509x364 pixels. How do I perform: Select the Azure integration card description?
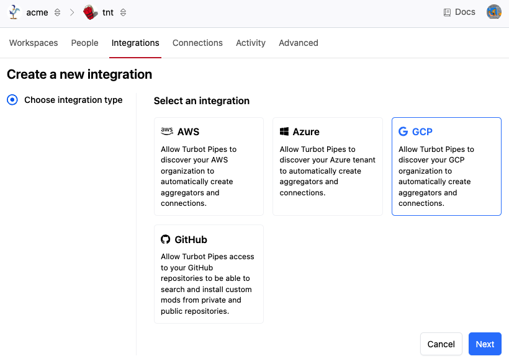coord(327,171)
